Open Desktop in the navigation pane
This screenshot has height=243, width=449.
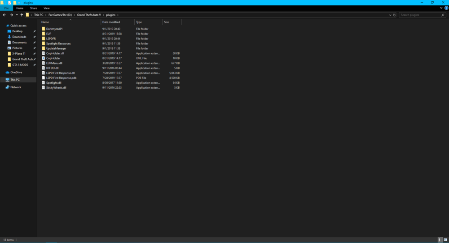[x=17, y=31]
